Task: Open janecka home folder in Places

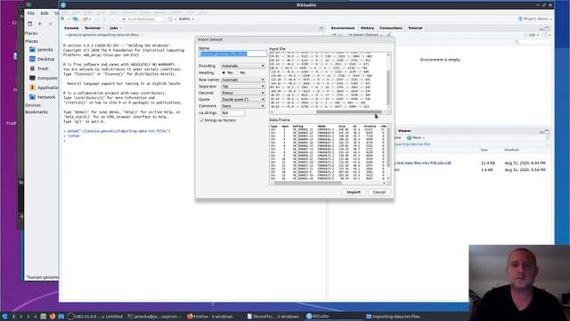Action: pyautogui.click(x=42, y=49)
